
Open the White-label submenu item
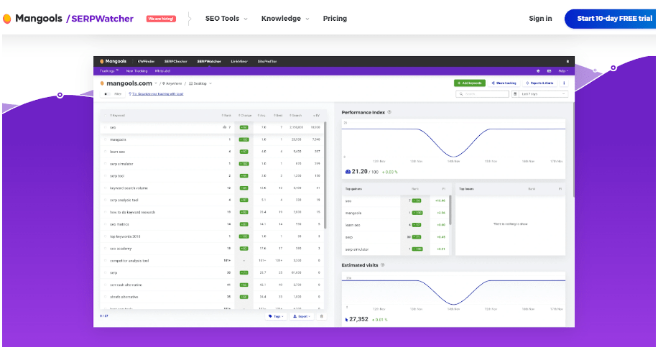point(162,71)
